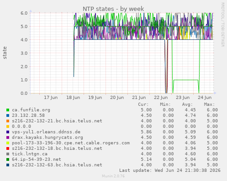Click the s216-232-132-21 orange legend swatch
227x181 pixels.
coord(8,121)
